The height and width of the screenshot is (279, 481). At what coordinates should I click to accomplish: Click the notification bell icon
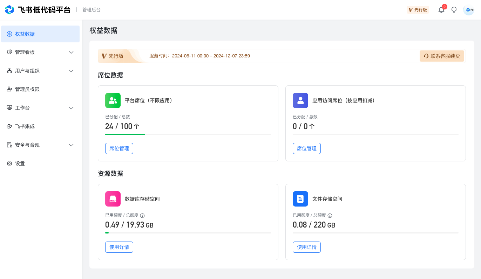pos(441,10)
